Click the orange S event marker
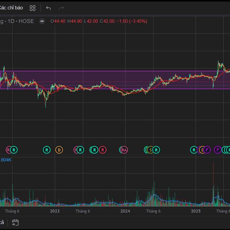This screenshot has width=230, height=230. pos(151,149)
